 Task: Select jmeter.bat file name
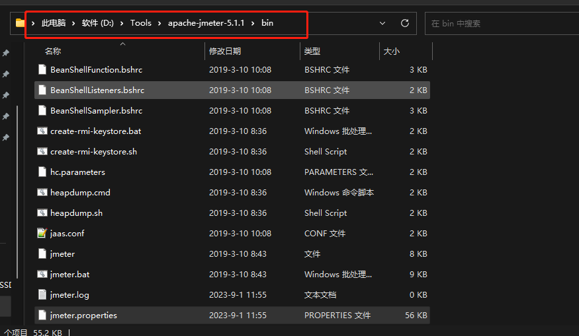click(69, 274)
